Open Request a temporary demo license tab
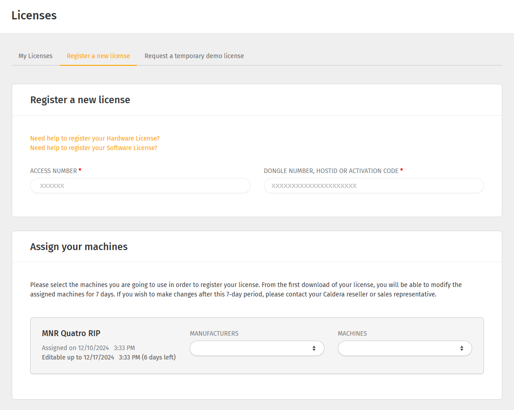 tap(194, 56)
